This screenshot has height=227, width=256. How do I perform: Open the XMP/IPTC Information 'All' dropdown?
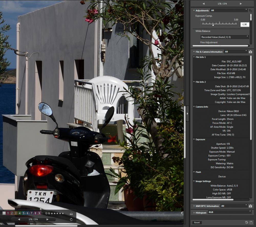pyautogui.click(x=234, y=206)
